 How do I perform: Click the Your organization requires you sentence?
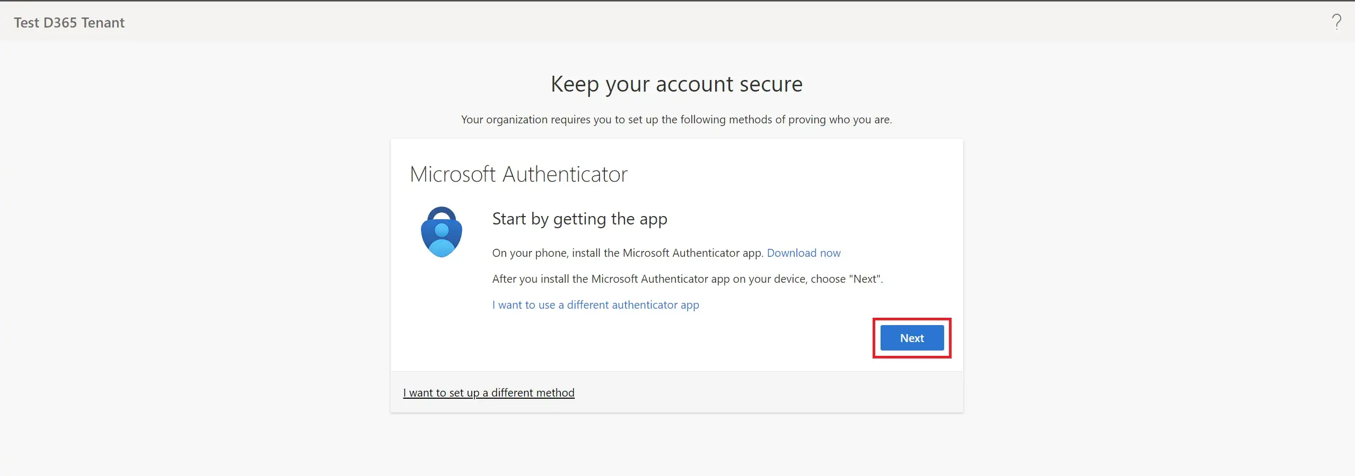coord(676,120)
